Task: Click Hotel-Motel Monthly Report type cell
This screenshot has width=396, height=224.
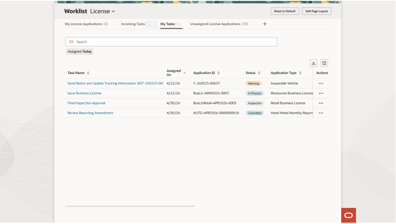Action: click(292, 113)
